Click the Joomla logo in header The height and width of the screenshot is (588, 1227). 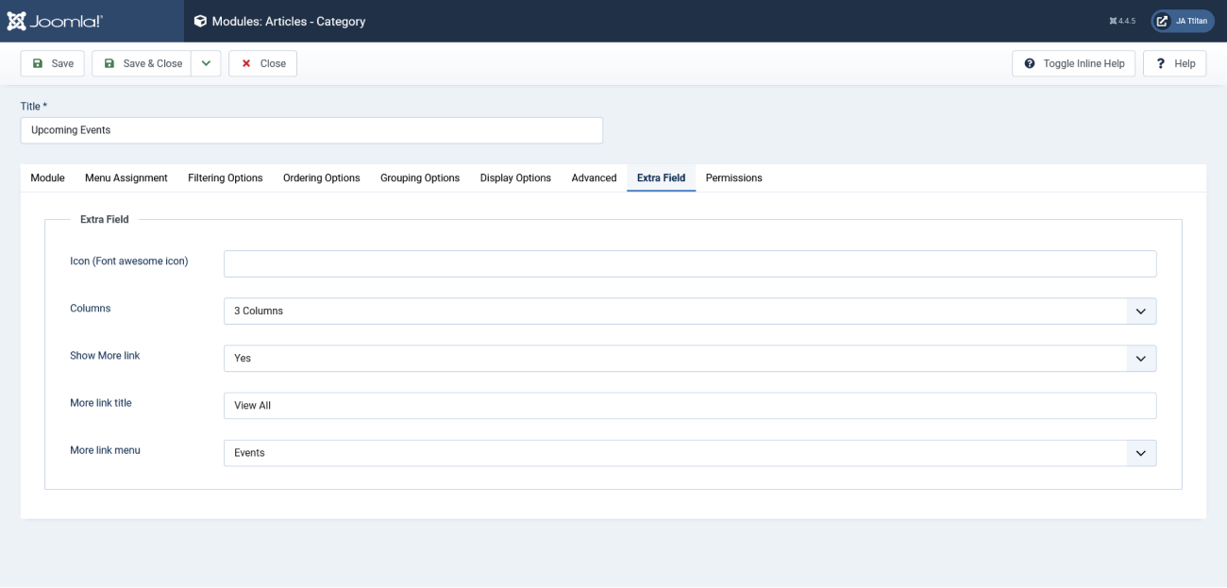point(56,21)
